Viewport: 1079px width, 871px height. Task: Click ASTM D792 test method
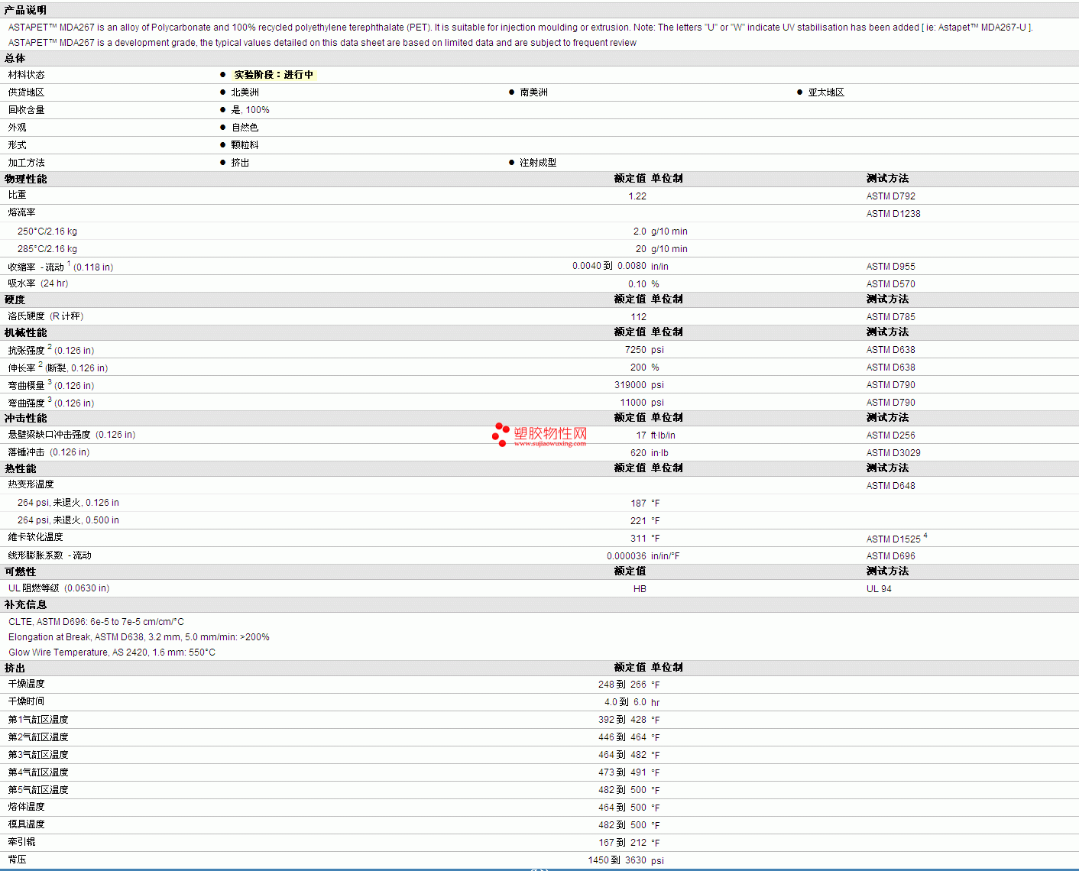tap(891, 196)
